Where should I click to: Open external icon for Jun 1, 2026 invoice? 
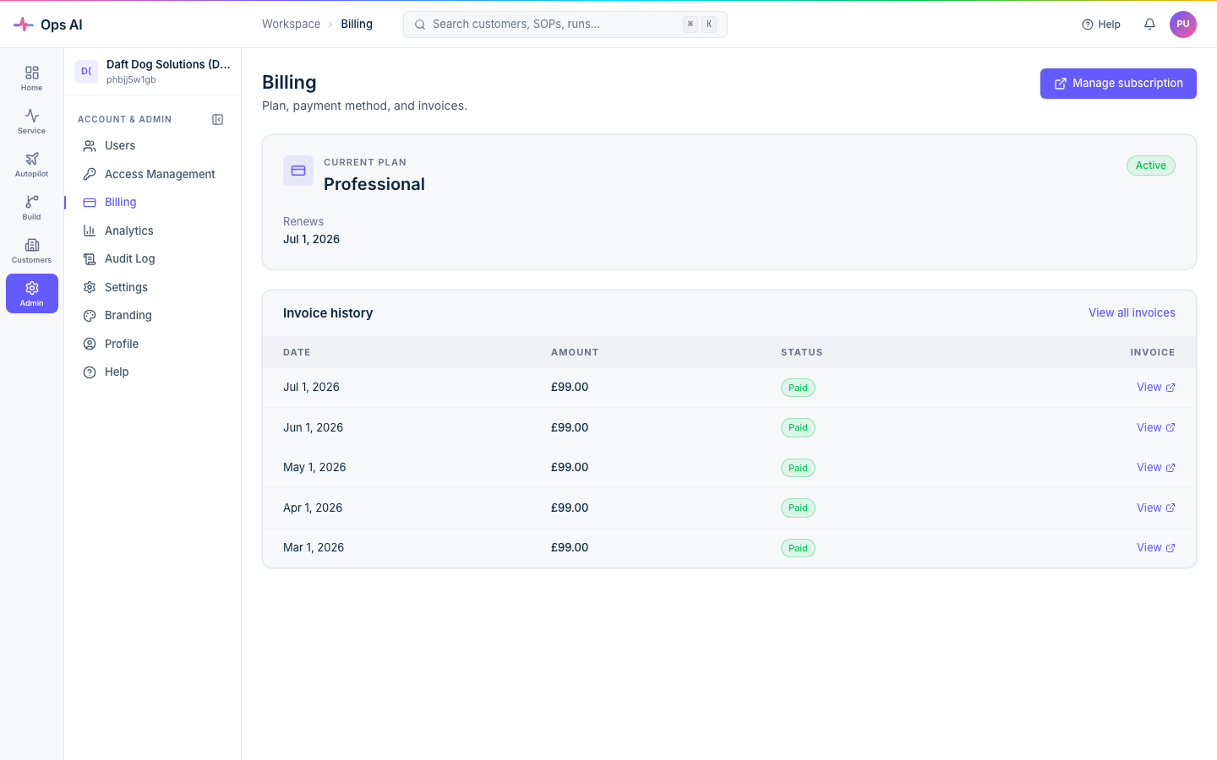(1171, 428)
